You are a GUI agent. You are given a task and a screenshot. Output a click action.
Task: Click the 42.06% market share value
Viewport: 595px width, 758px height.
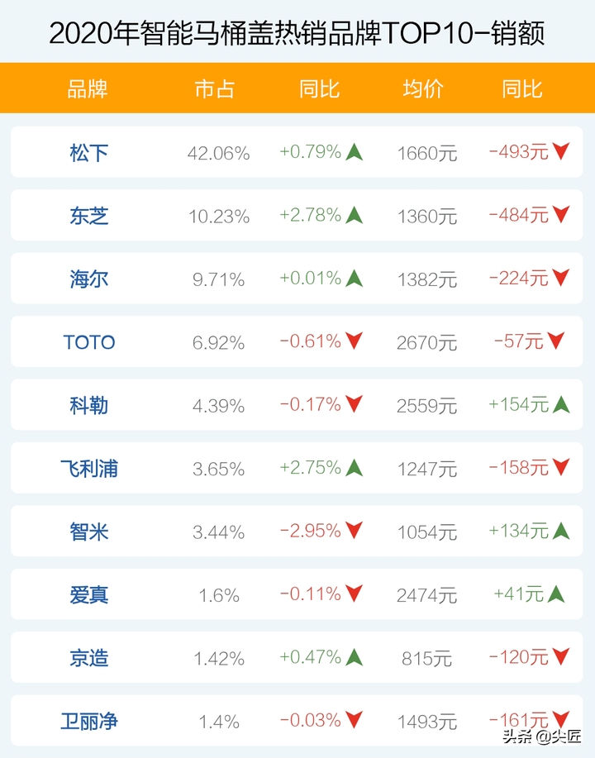[218, 153]
